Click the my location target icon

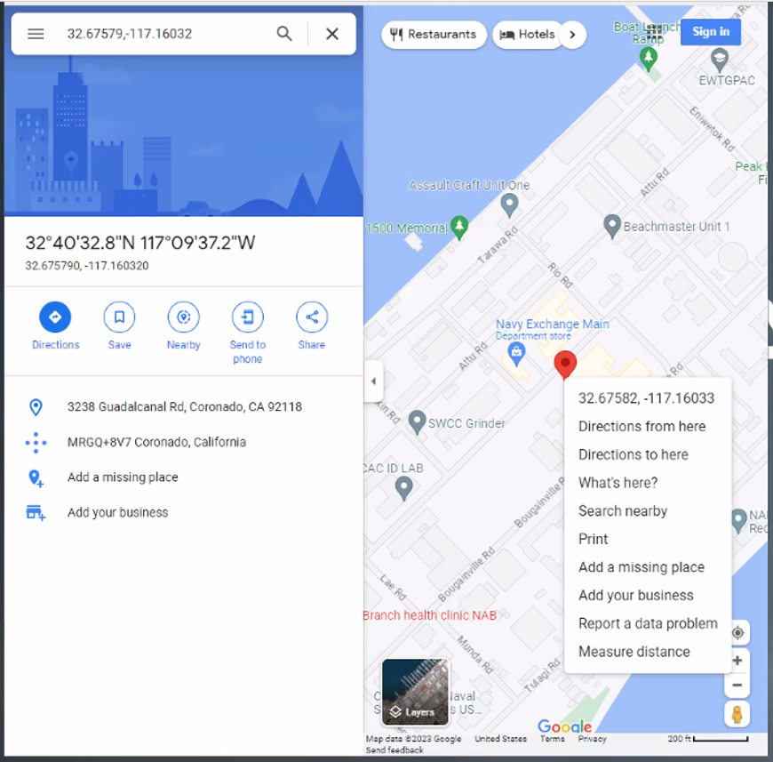click(x=737, y=632)
